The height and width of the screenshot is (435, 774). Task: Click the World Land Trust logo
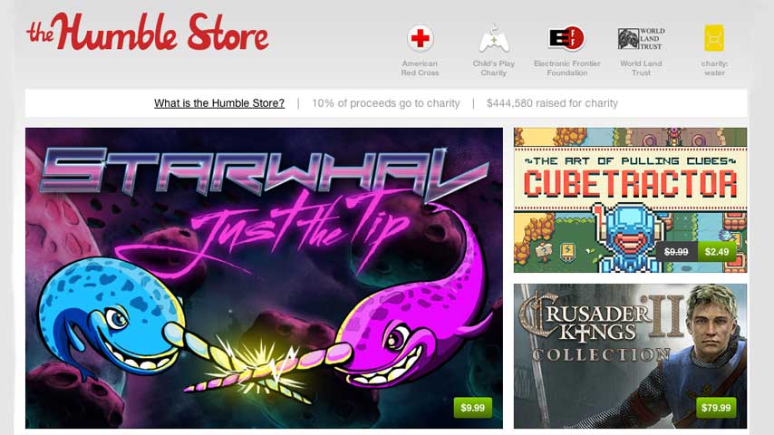point(641,38)
